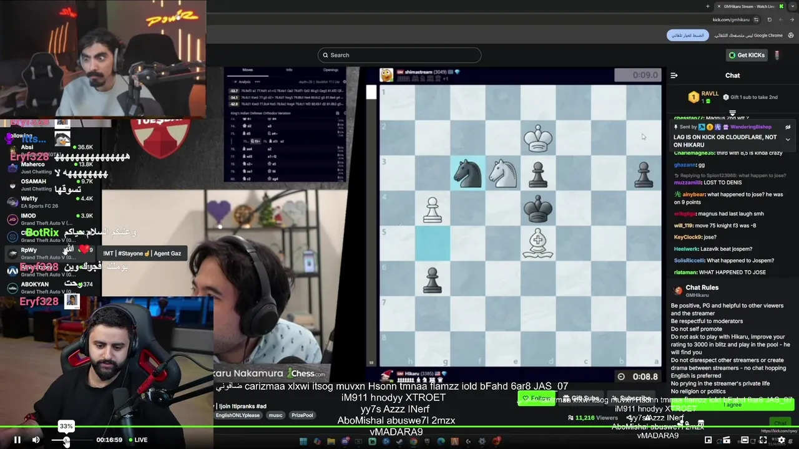Open a new Chrome tab
The image size is (799, 449).
pos(708,6)
